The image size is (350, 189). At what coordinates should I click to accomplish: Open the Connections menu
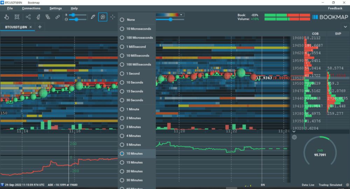(x=31, y=8)
